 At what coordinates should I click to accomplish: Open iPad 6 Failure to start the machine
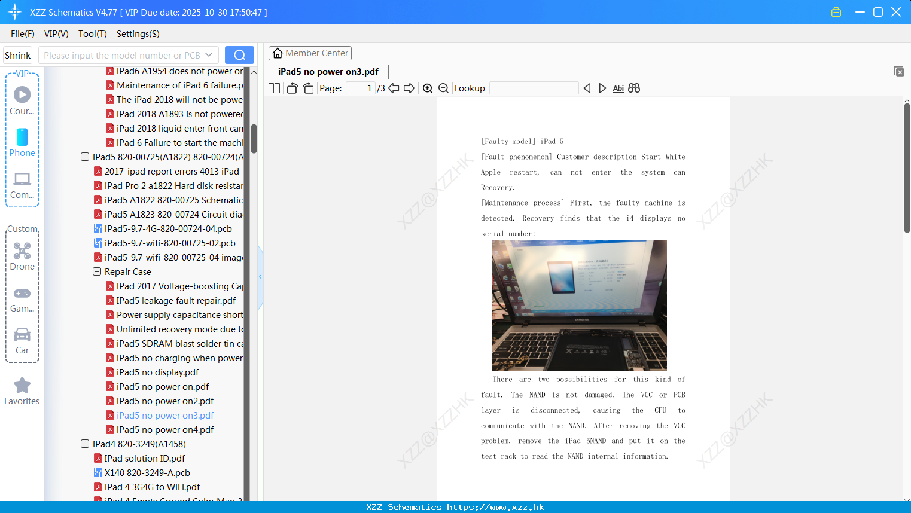tap(179, 143)
